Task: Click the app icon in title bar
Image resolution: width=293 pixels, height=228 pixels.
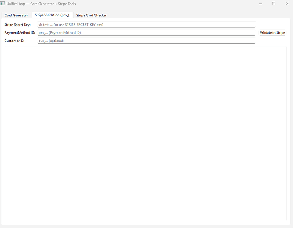Action: tap(3, 4)
